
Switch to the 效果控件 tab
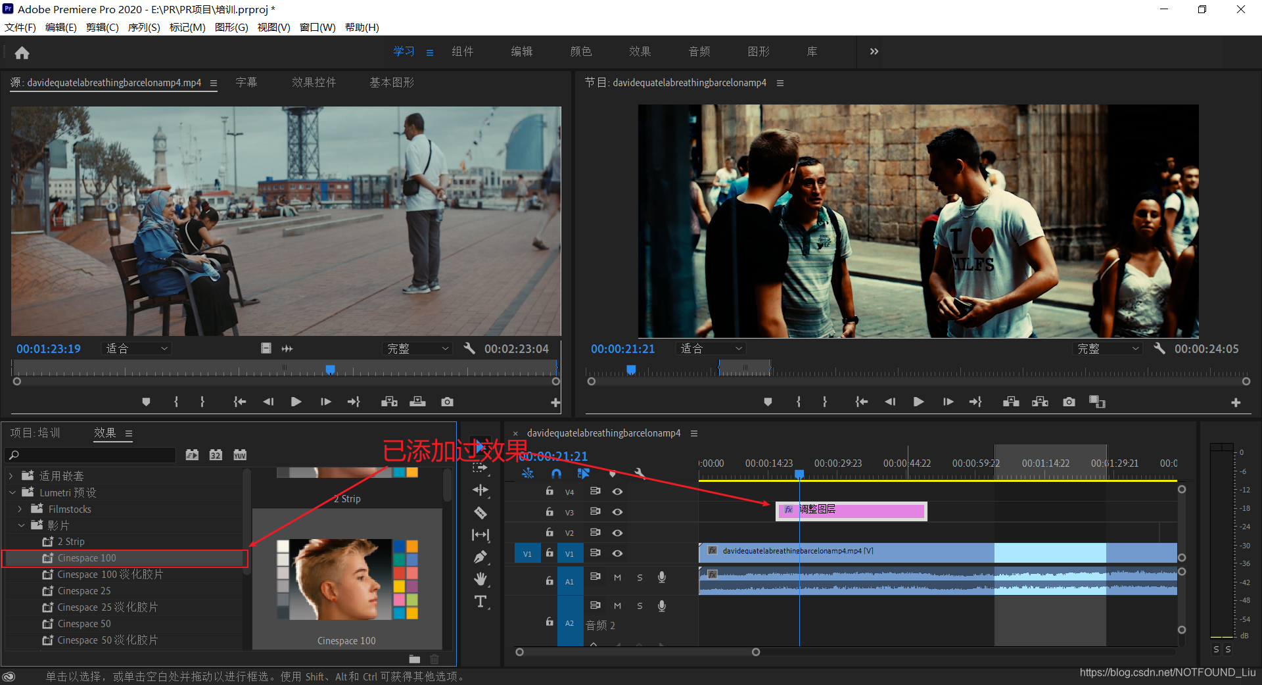(314, 83)
